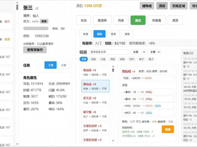This screenshot has width=197, height=147.
Task: Select the 炼器 sub-tab
Action: pyautogui.click(x=85, y=34)
